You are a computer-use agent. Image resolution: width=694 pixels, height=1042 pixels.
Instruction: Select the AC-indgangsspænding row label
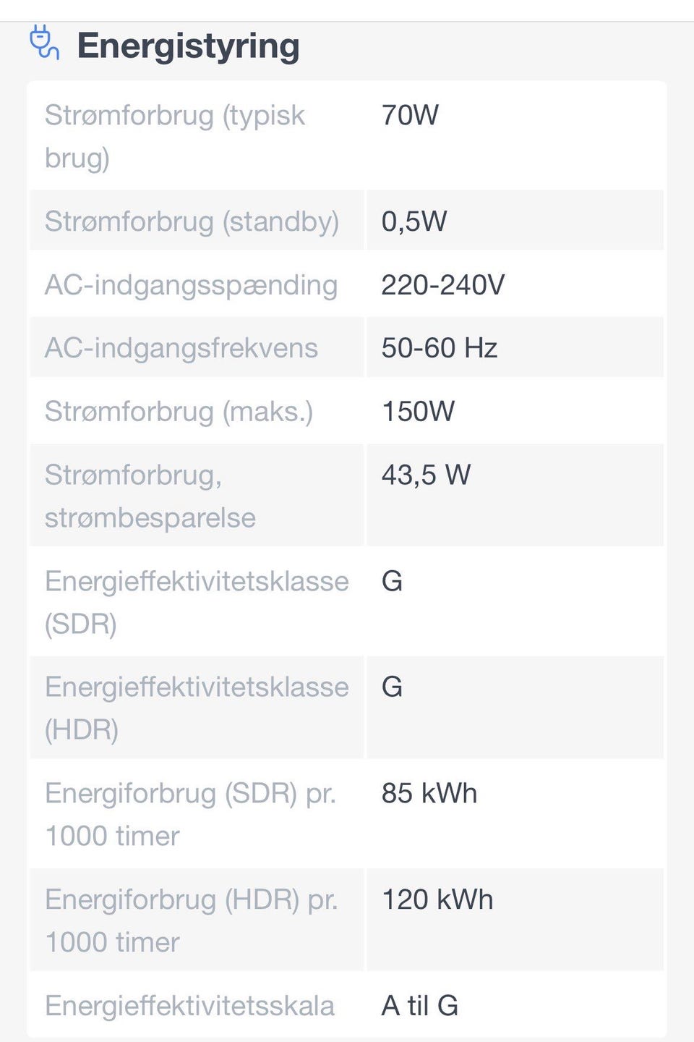[191, 285]
